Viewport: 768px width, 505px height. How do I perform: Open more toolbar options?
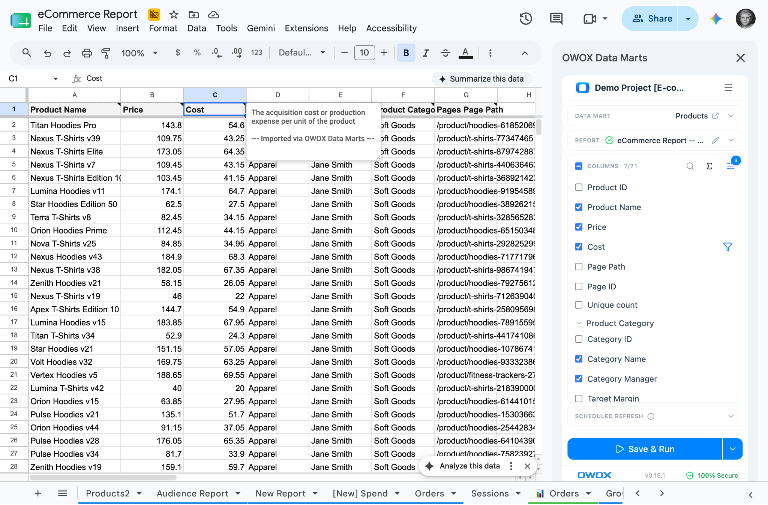(490, 53)
